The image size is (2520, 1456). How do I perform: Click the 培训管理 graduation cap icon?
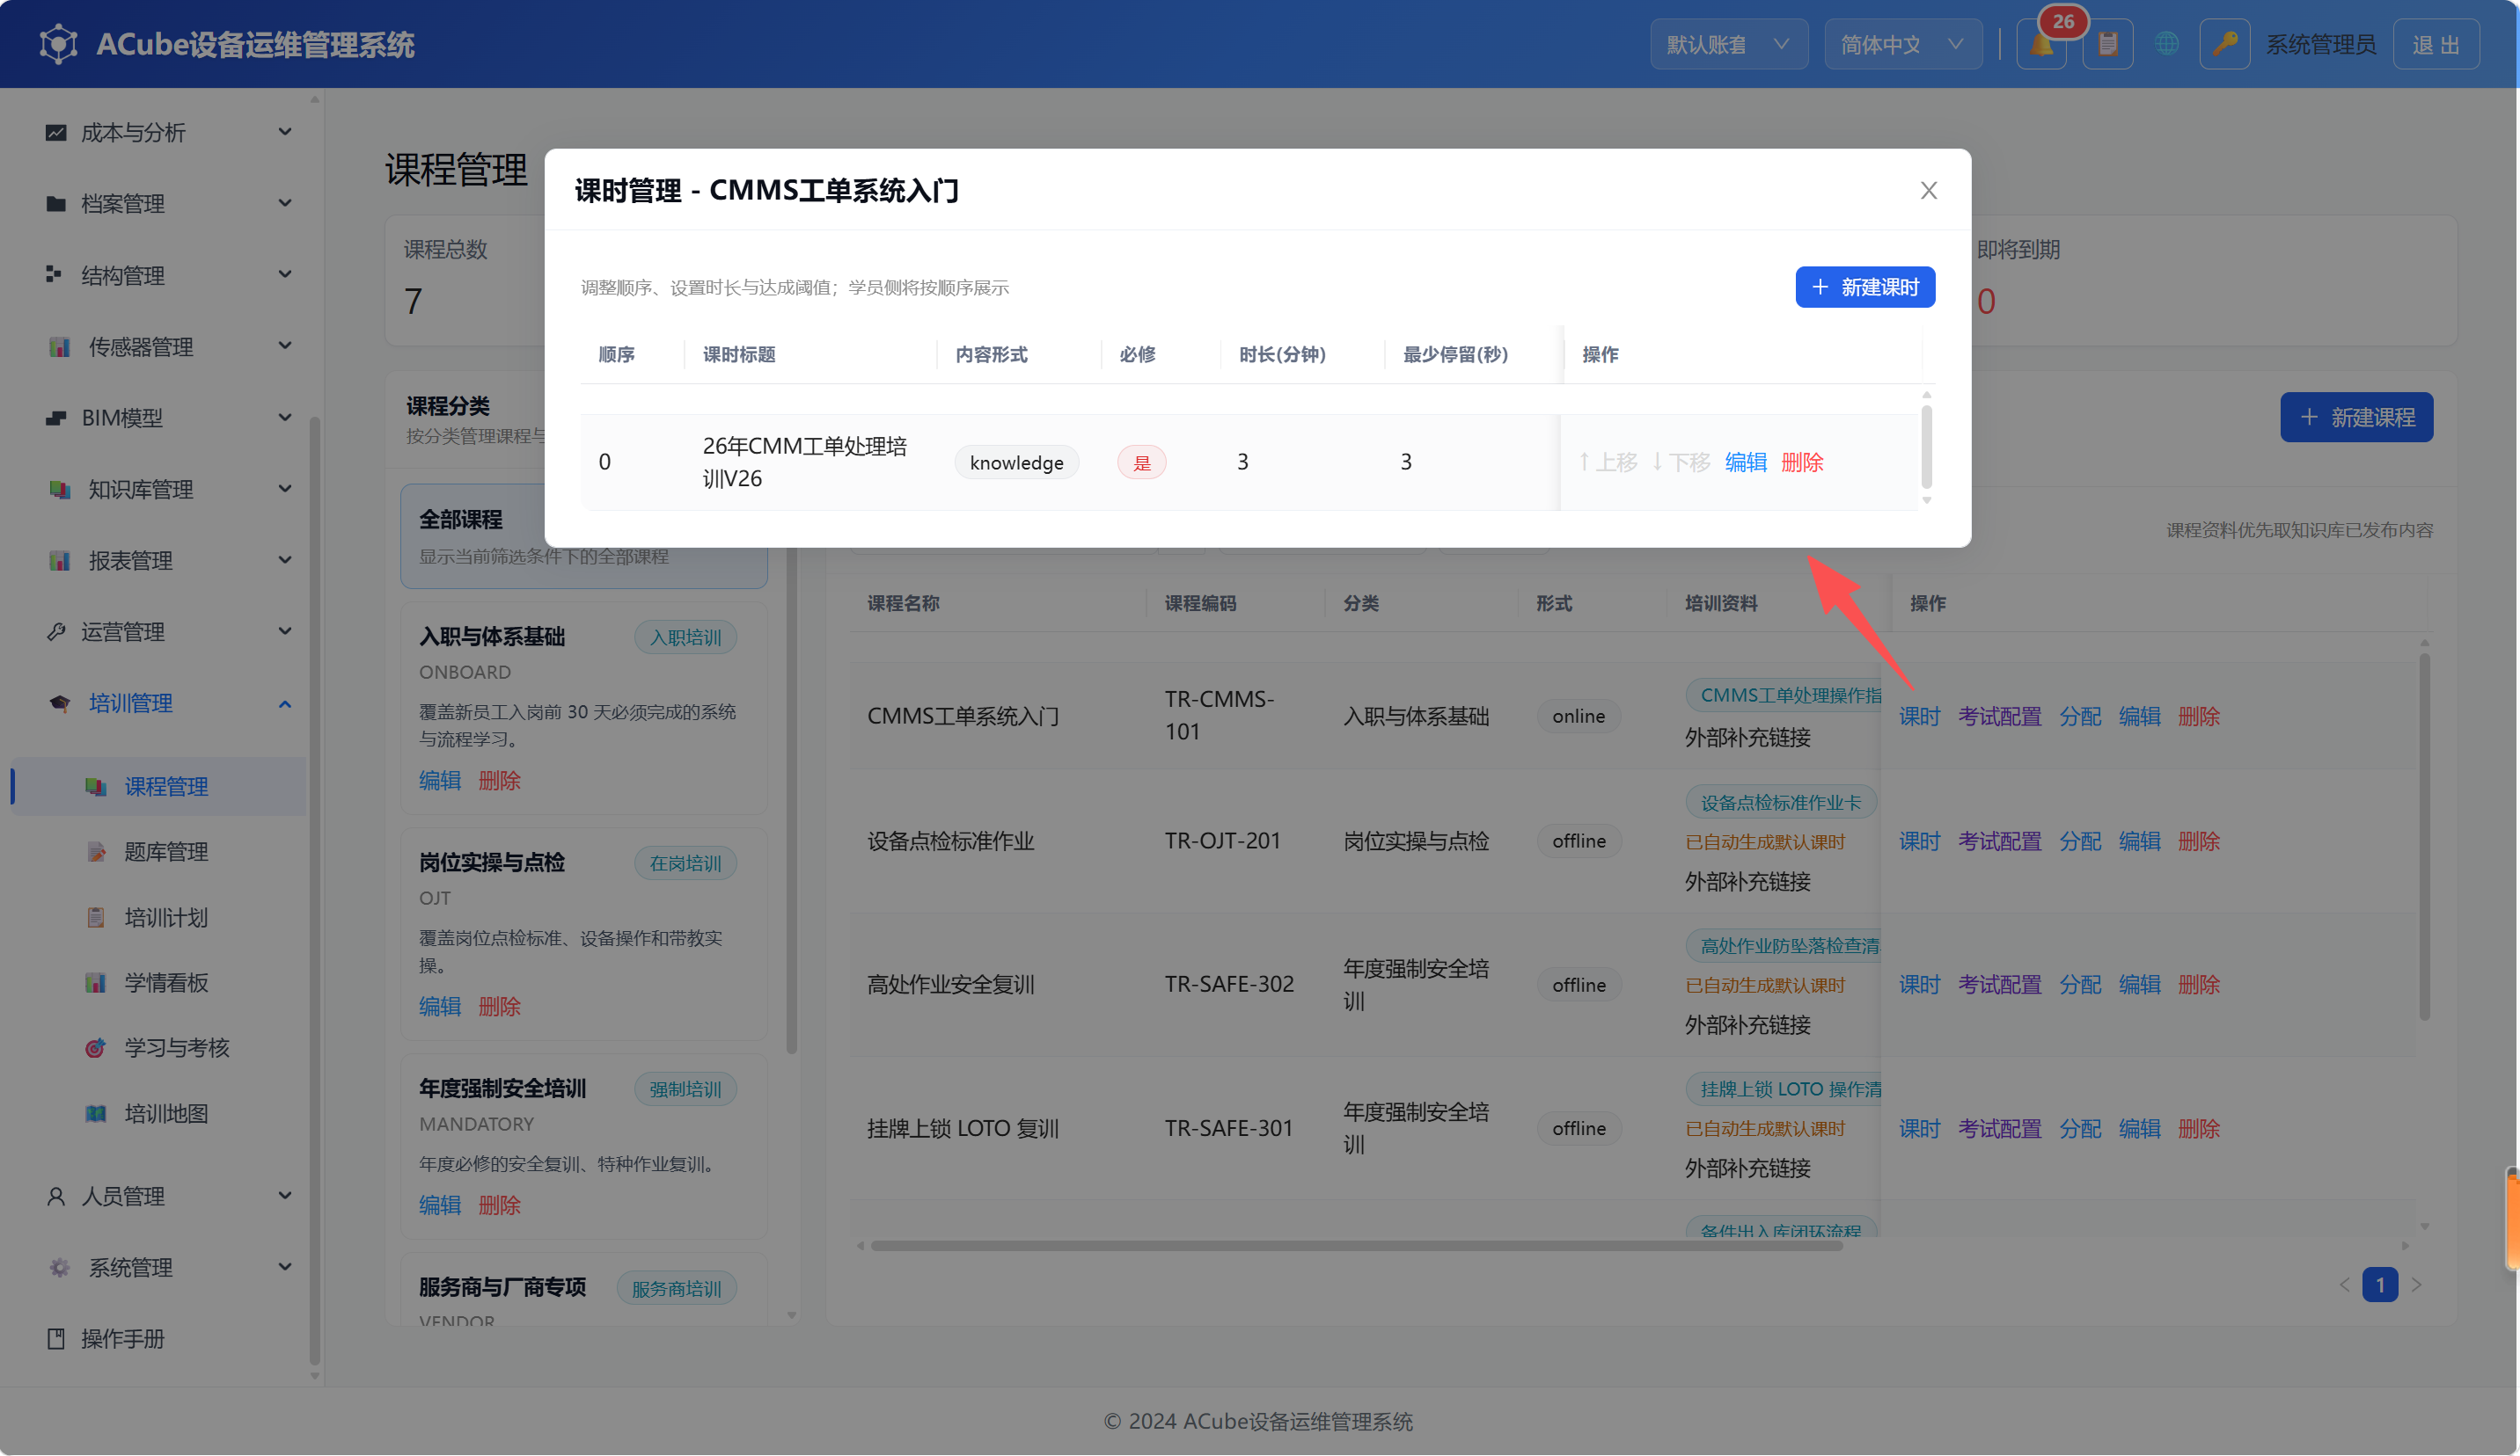60,703
